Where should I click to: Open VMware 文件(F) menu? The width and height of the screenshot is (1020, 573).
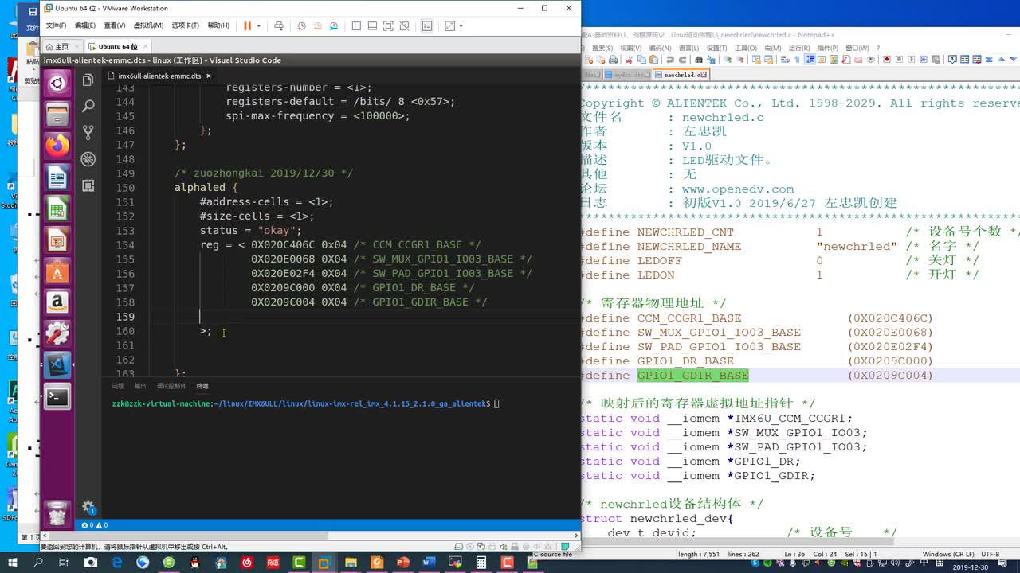pos(56,25)
